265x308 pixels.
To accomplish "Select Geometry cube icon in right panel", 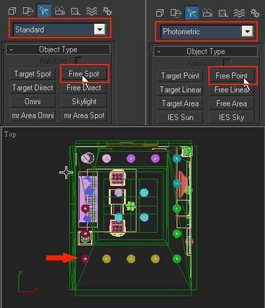I will pos(160,13).
